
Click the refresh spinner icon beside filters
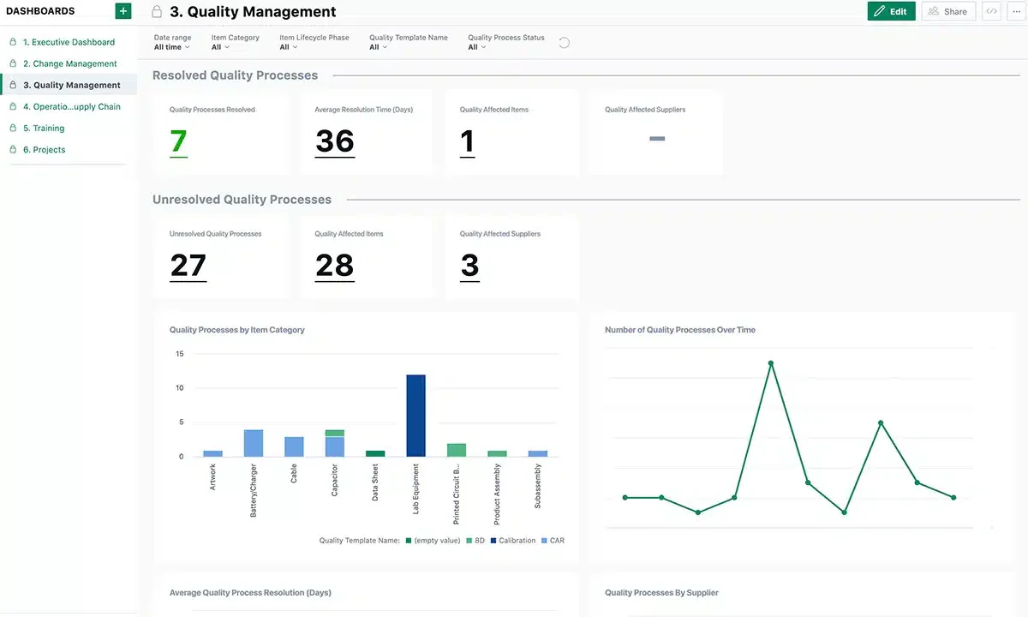(x=564, y=43)
